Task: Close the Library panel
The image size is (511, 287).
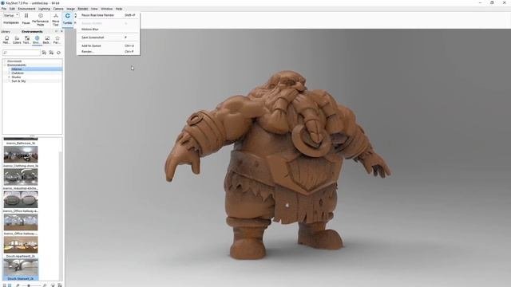Action: tap(61, 32)
